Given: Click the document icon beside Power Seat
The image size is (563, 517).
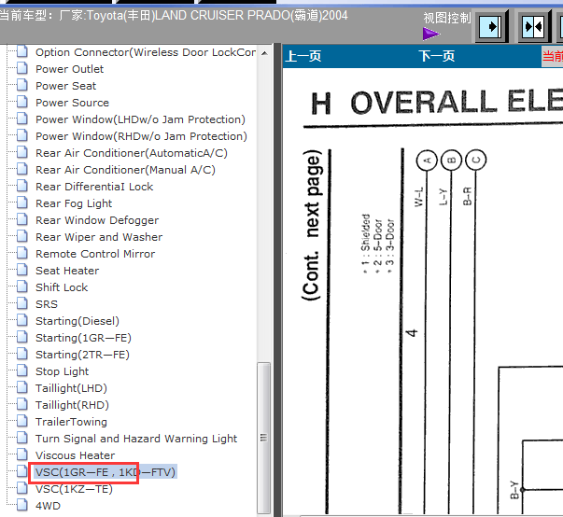Looking at the screenshot, I should point(22,86).
